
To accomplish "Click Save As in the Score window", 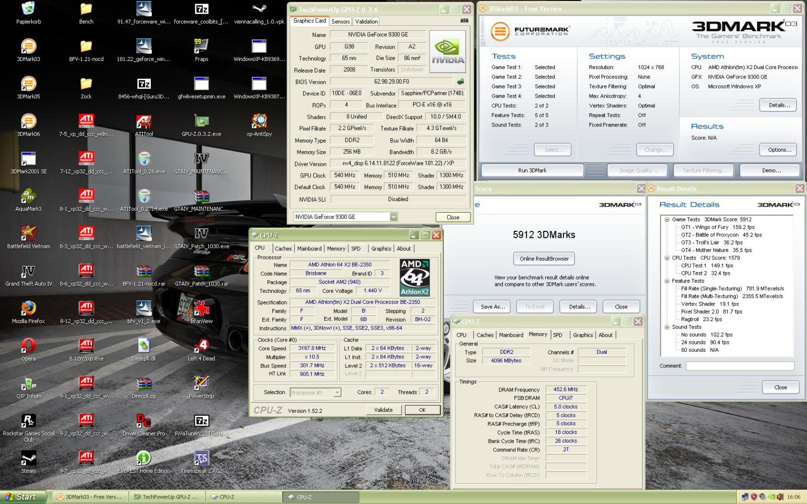I will coord(493,306).
